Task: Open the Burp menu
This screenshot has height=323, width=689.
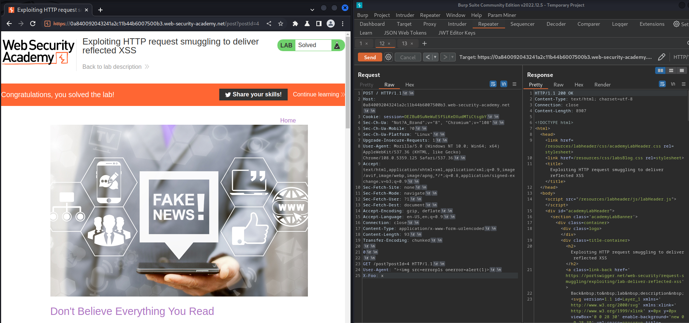Action: [x=362, y=15]
